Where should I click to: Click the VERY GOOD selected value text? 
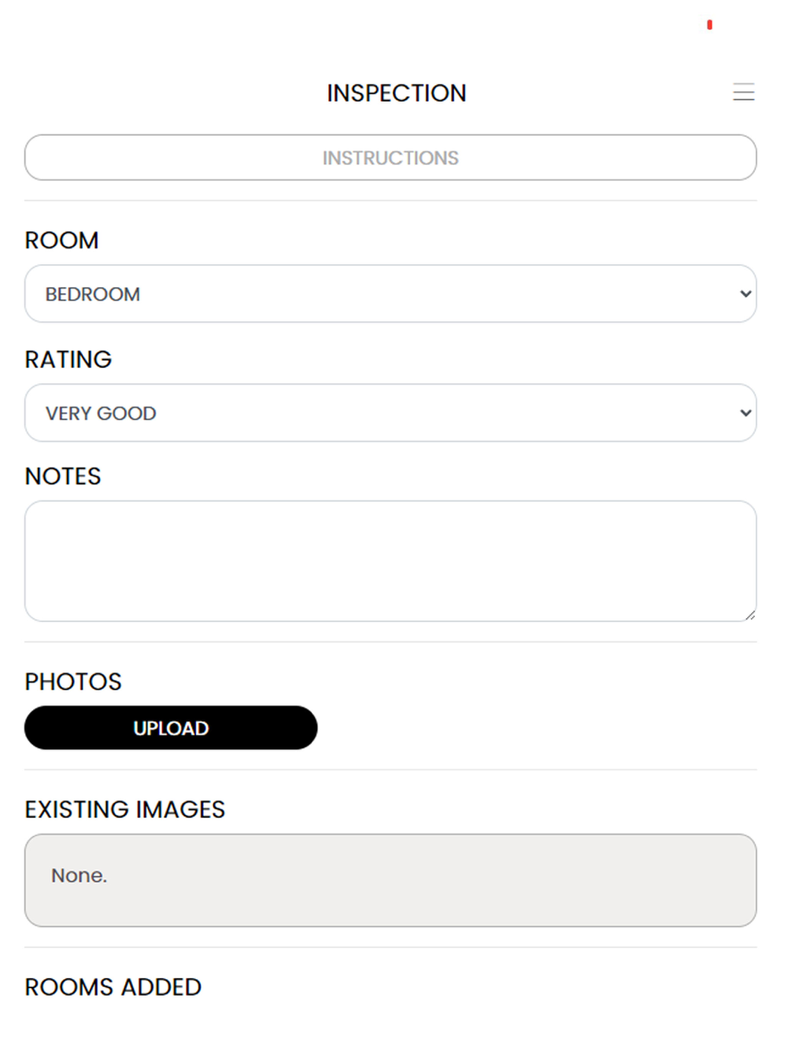(101, 413)
